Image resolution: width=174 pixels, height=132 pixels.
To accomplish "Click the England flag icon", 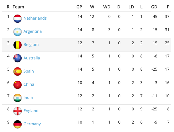I will [x=18, y=111].
